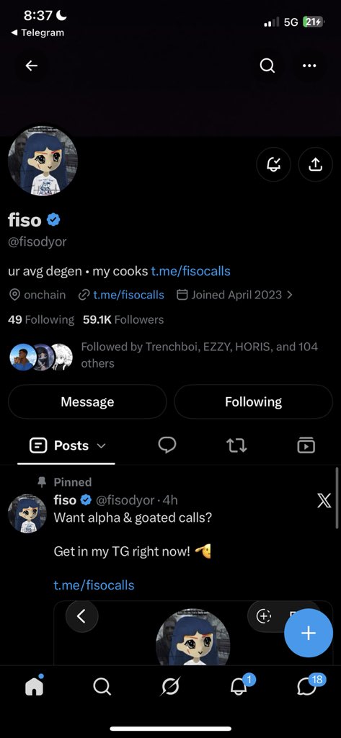Toggle post notifications bell for fiso
341x738 pixels.
[274, 164]
